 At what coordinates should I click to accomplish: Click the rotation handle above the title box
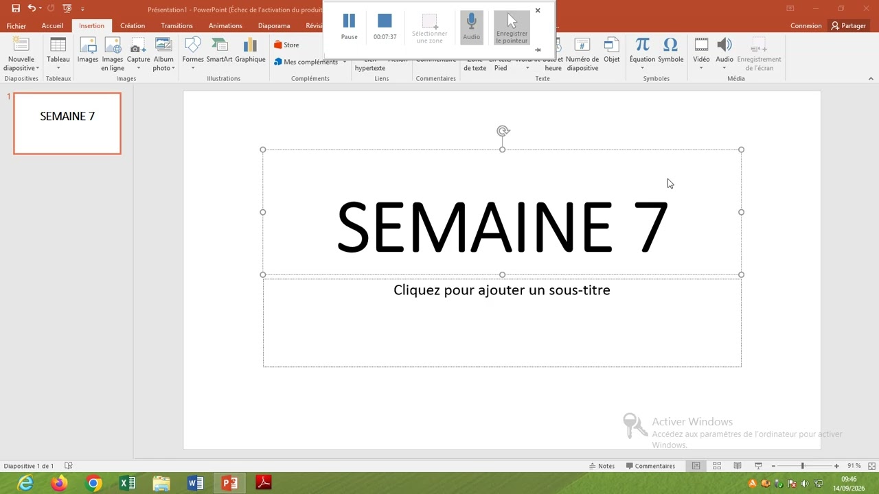pyautogui.click(x=503, y=131)
